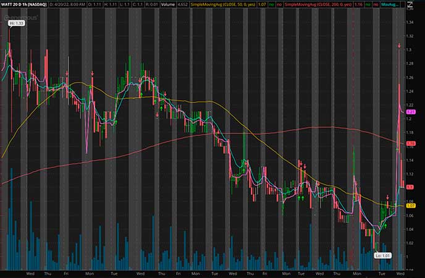Viewport: 425px width, 278px height.
Task: Expand the truncated MovAvg study label
Action: tap(390, 4)
